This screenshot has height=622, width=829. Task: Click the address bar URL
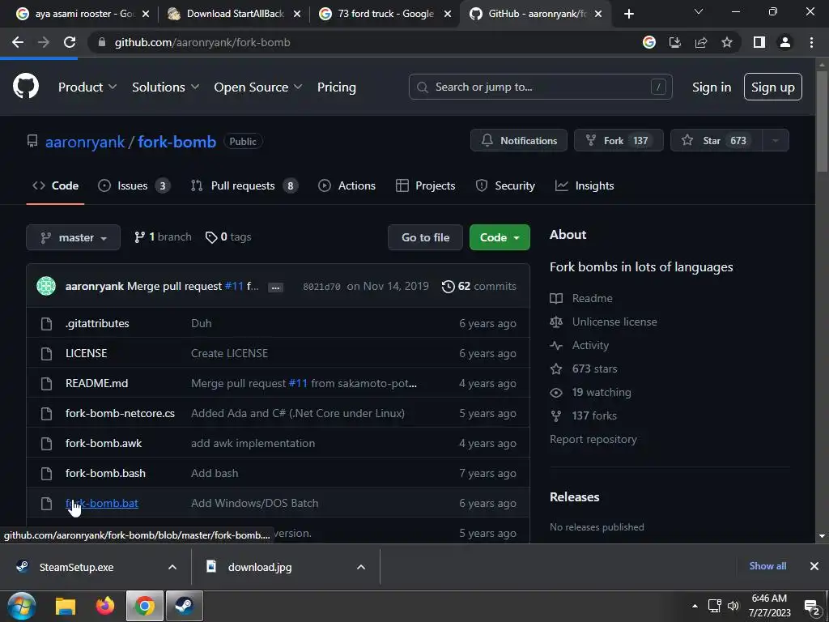(x=202, y=42)
